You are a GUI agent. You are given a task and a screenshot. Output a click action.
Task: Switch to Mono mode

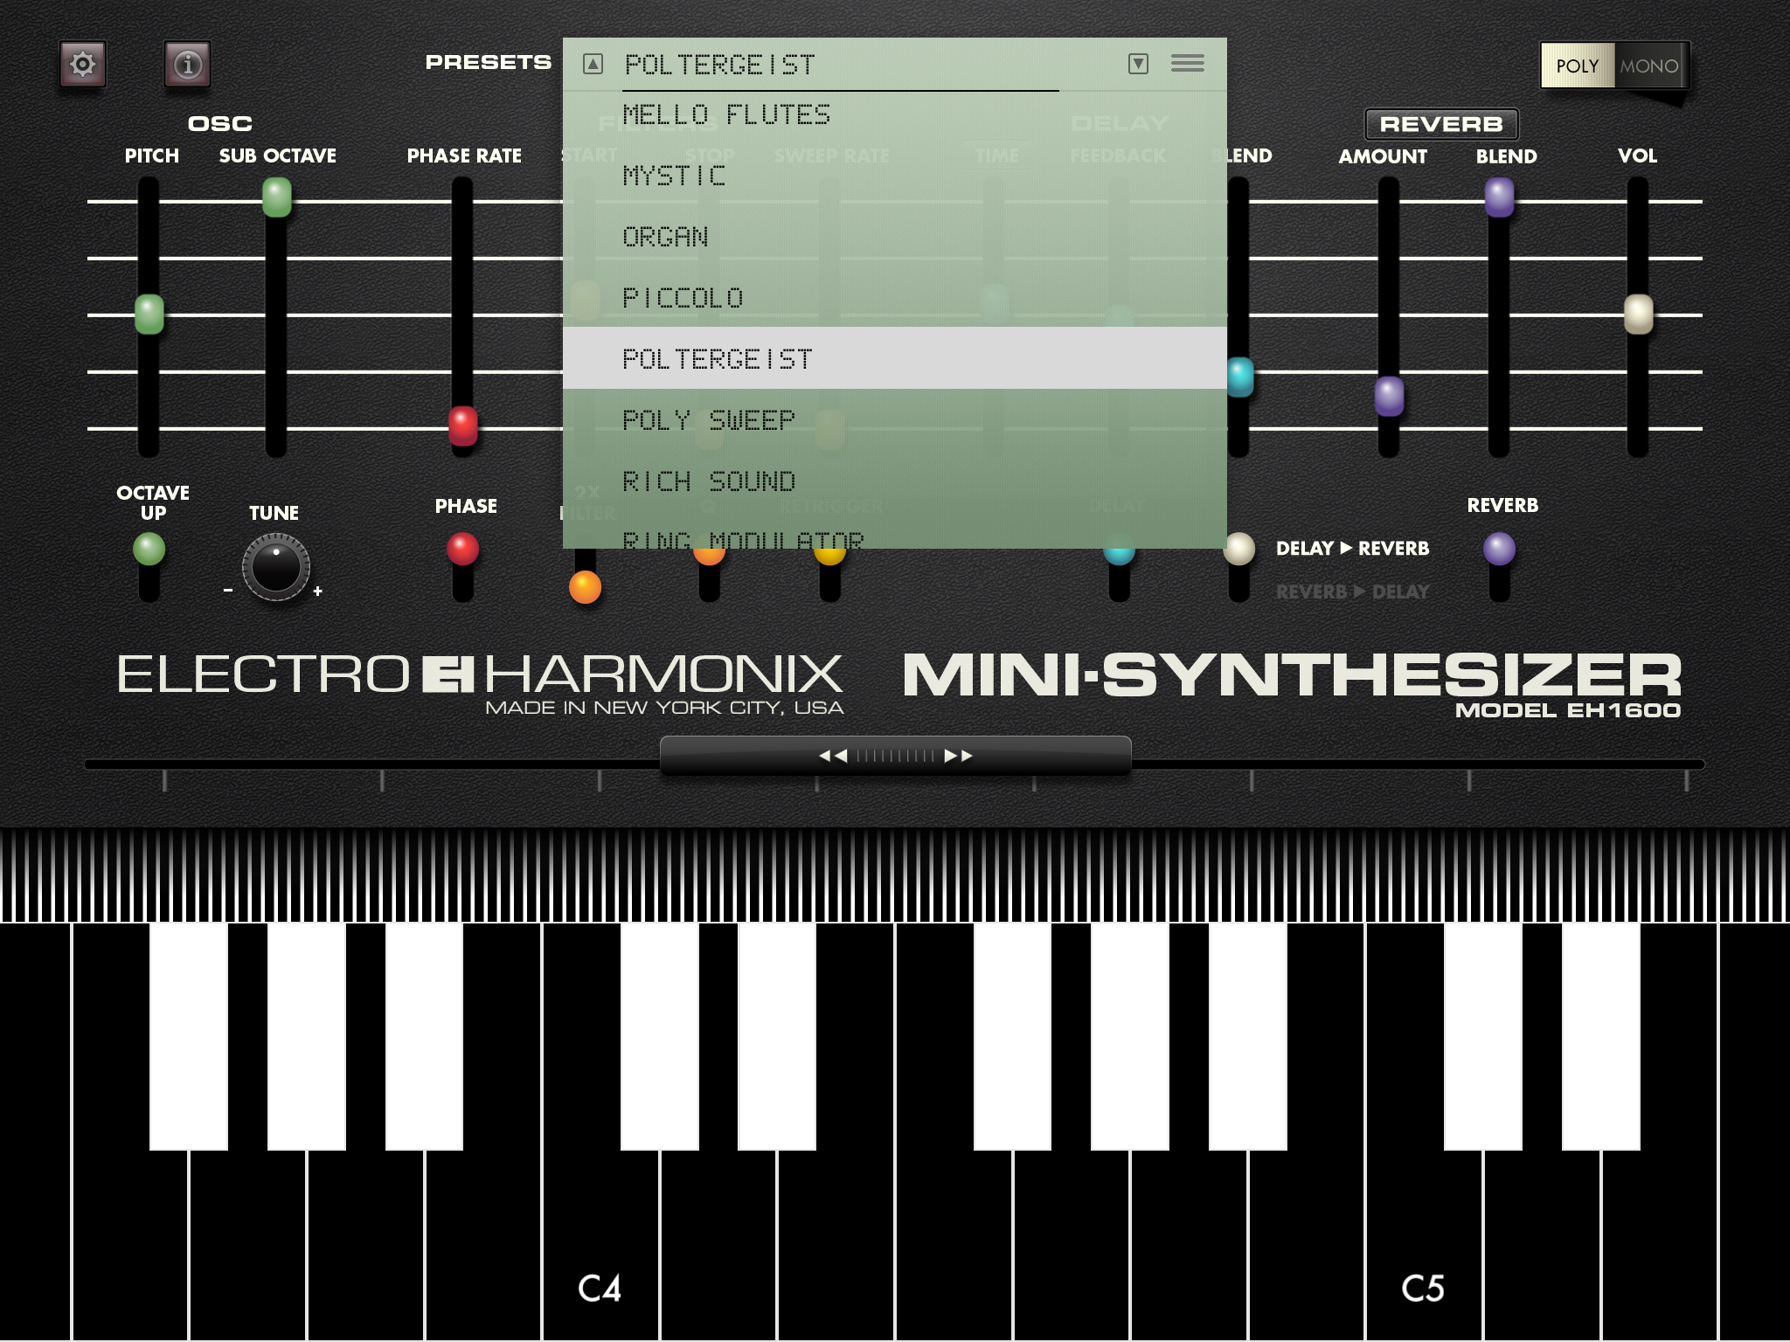(1648, 66)
